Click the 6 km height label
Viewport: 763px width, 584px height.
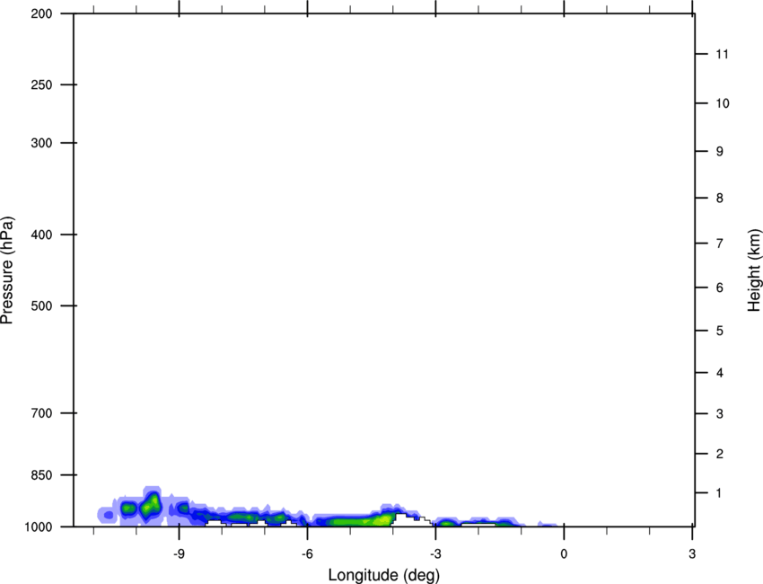pyautogui.click(x=720, y=288)
